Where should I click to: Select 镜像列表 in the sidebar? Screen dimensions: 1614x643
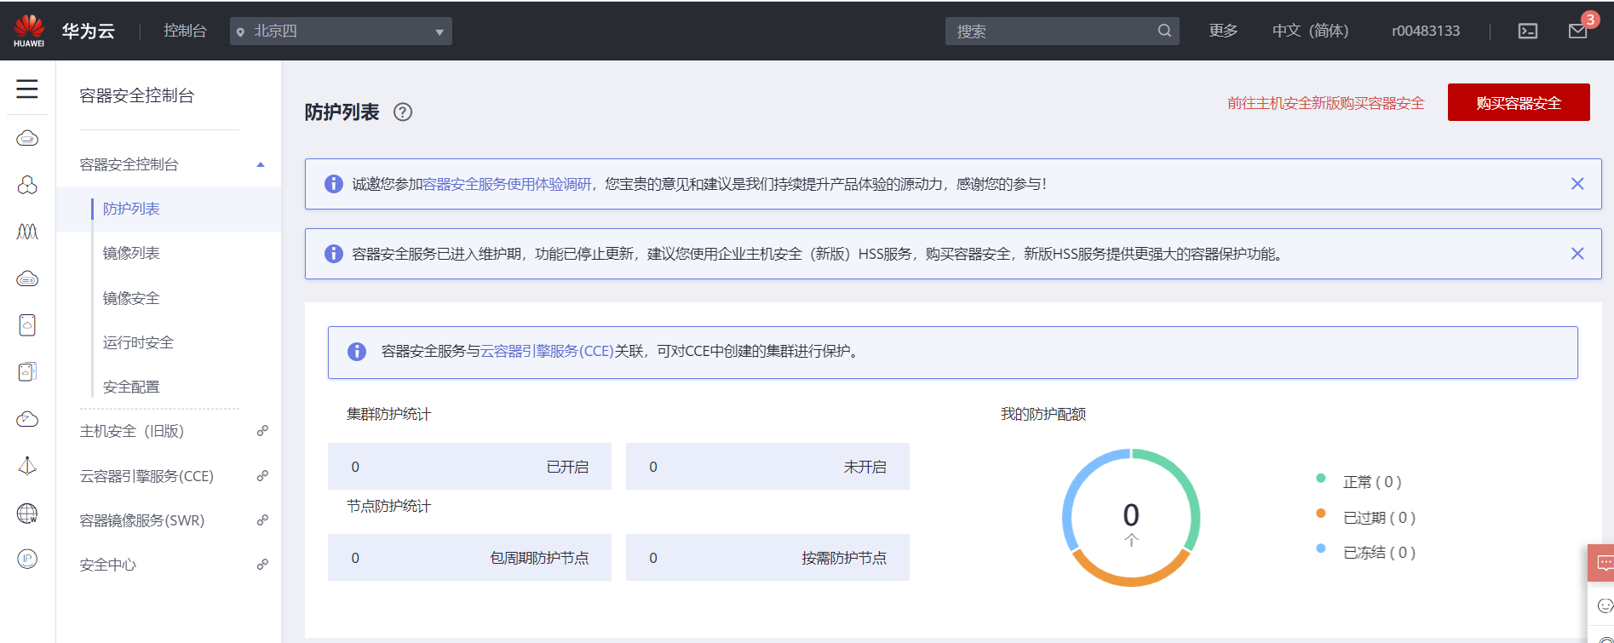coord(131,253)
